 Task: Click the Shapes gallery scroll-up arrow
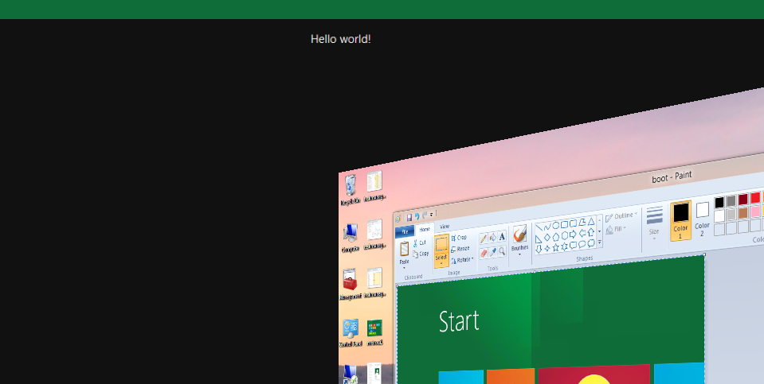(x=599, y=220)
